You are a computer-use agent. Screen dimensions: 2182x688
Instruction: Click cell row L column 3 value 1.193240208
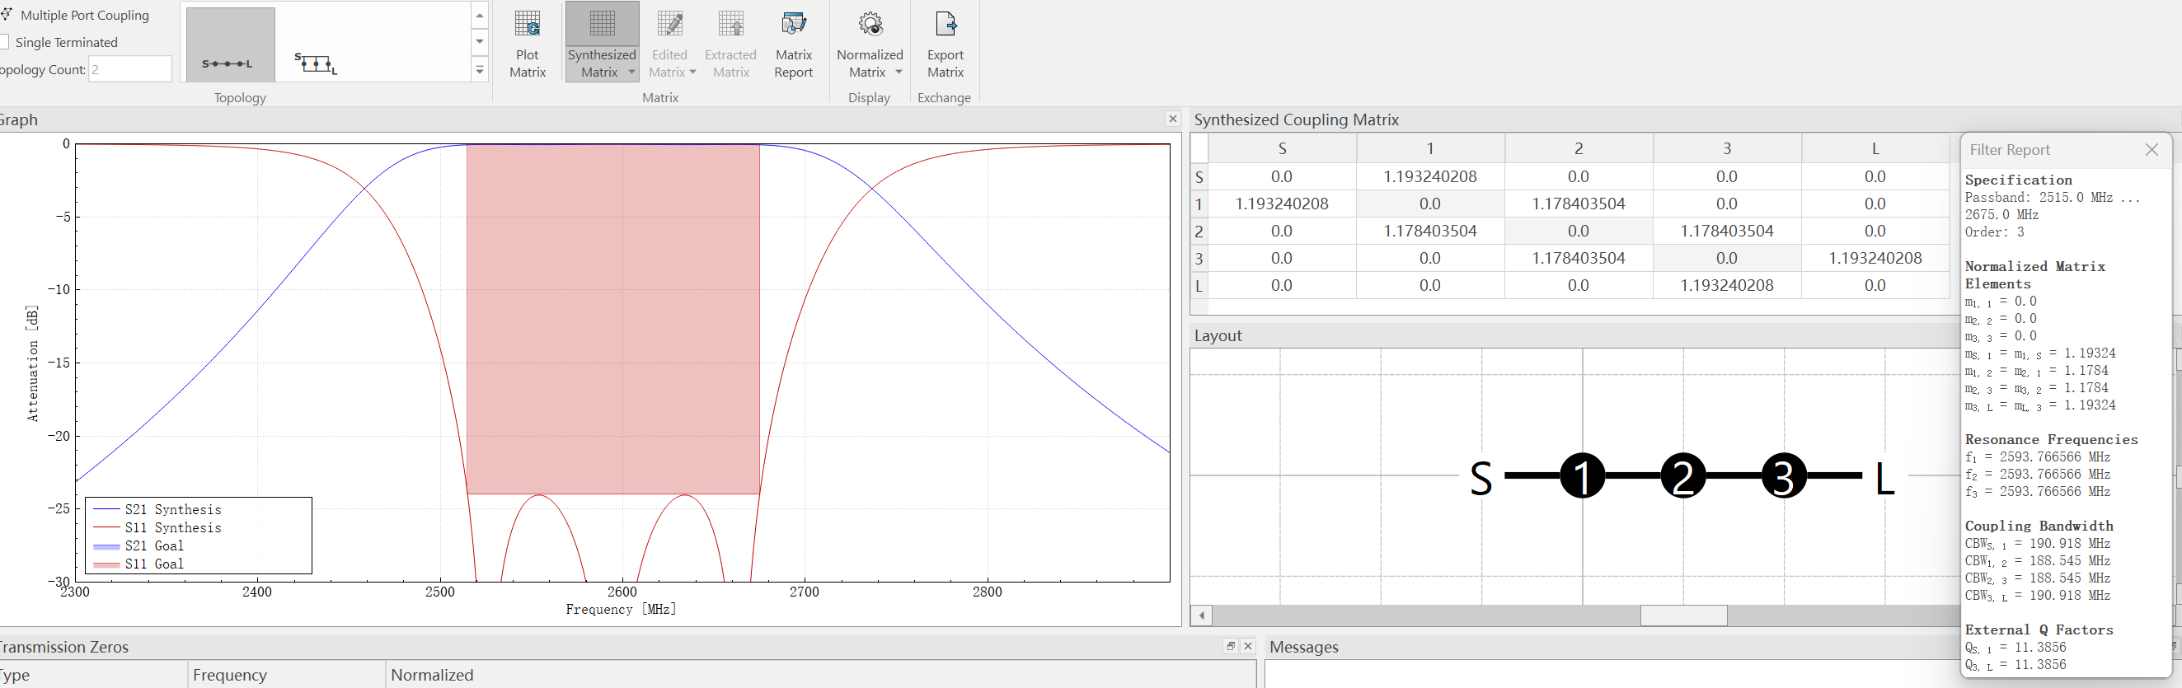click(x=1727, y=285)
